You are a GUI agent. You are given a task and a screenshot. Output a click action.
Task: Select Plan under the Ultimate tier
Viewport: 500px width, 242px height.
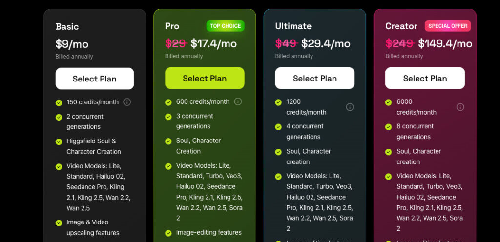315,78
